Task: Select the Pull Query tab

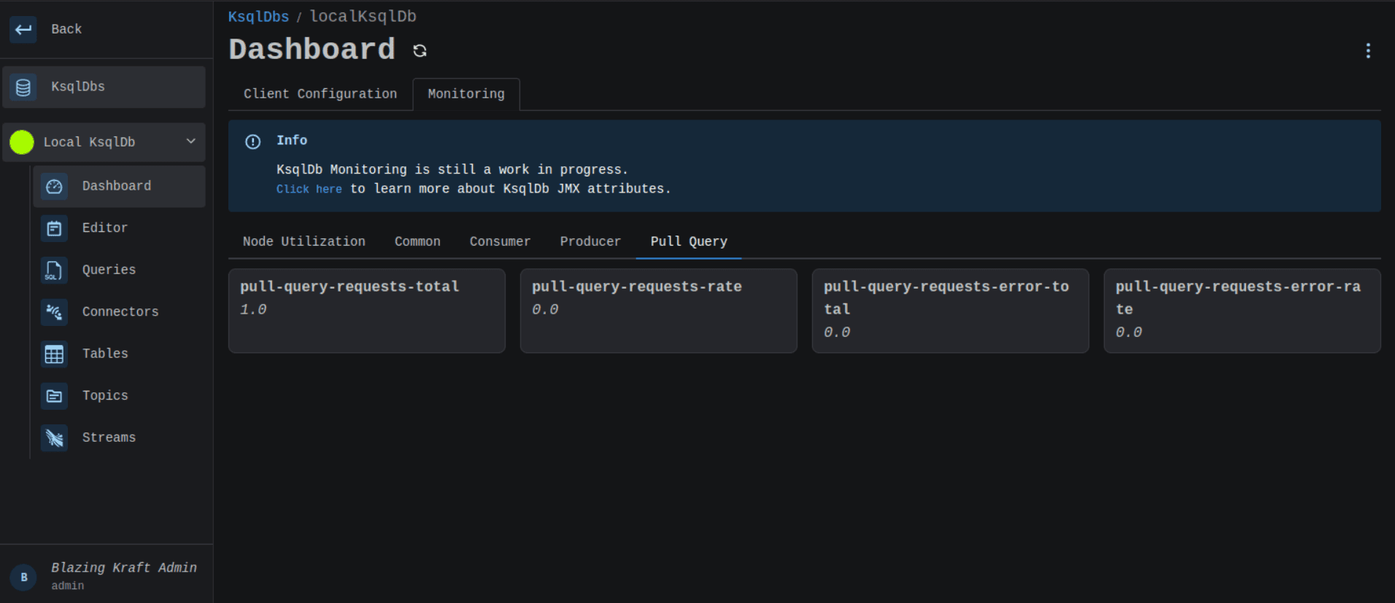Action: [x=689, y=241]
